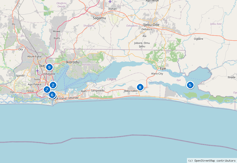The height and width of the screenshot is (163, 237).
Task: Click the Ijebu East area label
Action: click(216, 24)
